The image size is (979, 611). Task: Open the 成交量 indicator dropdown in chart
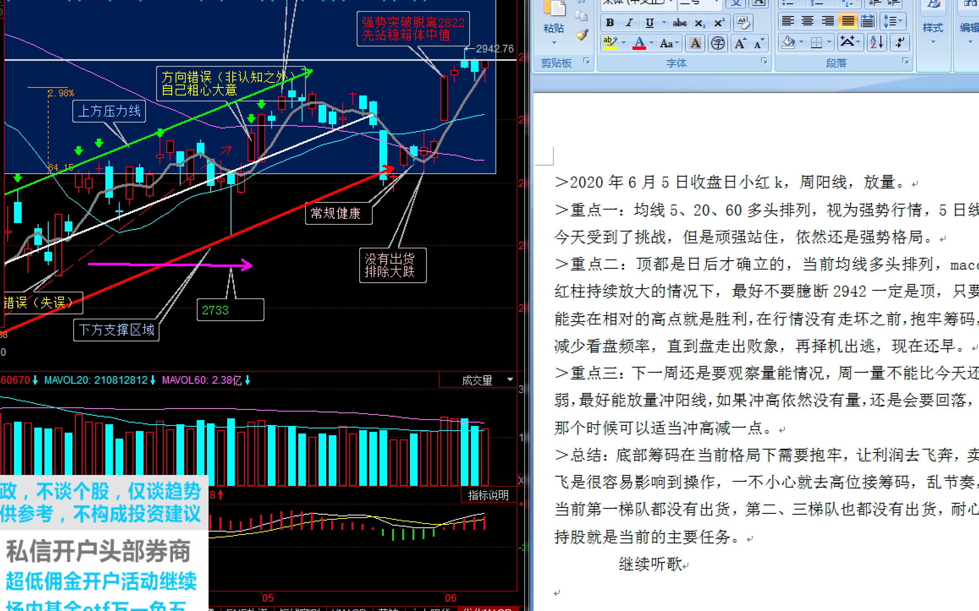[x=510, y=379]
